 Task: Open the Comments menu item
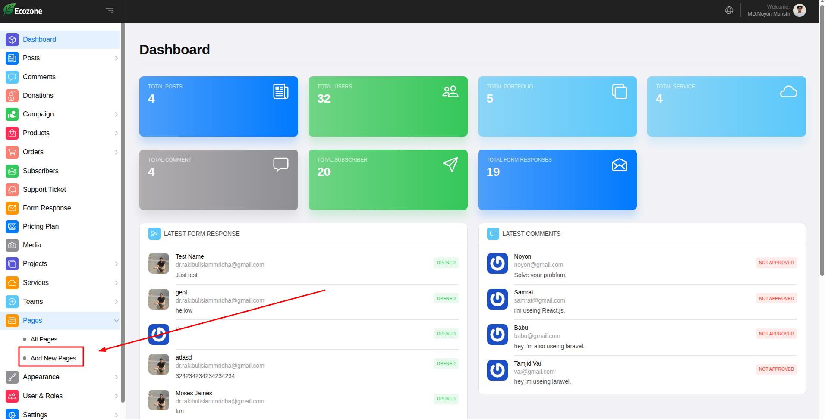tap(39, 77)
